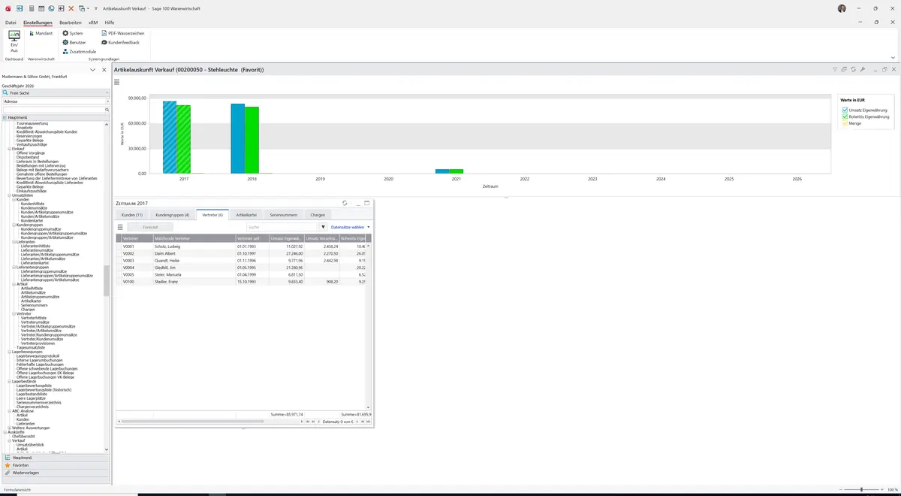Maximize the Zeitraum 2017 panel
Screen dimensions: 901x496
pos(367,203)
